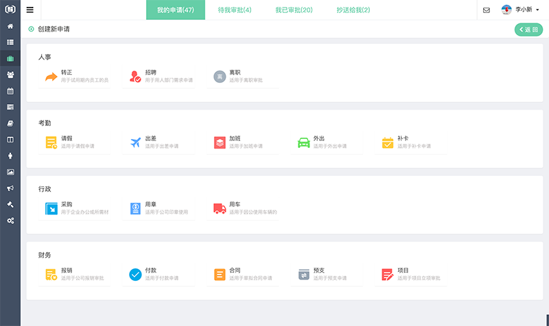Switch to 待我审批(4) tab
The width and height of the screenshot is (549, 326).
[235, 10]
